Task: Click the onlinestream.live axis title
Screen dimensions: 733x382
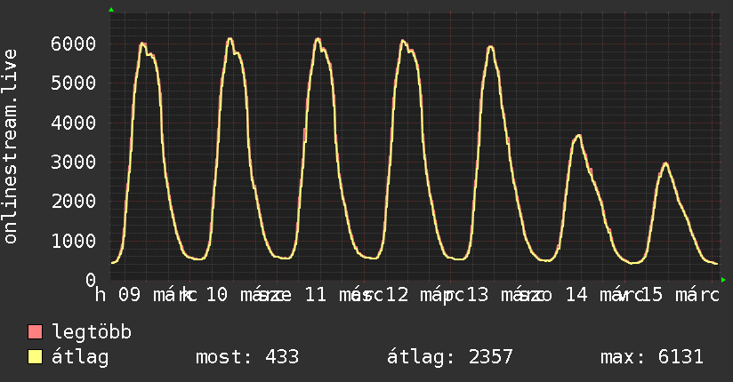Action: 11,147
